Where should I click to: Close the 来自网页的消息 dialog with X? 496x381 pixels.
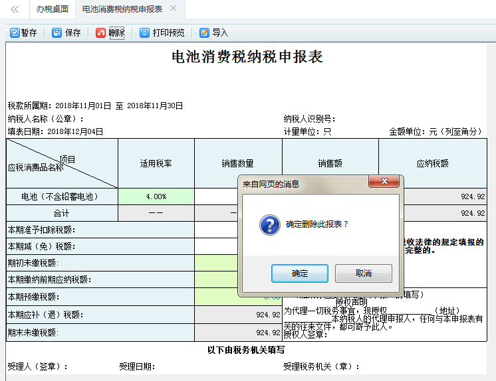[x=384, y=183]
